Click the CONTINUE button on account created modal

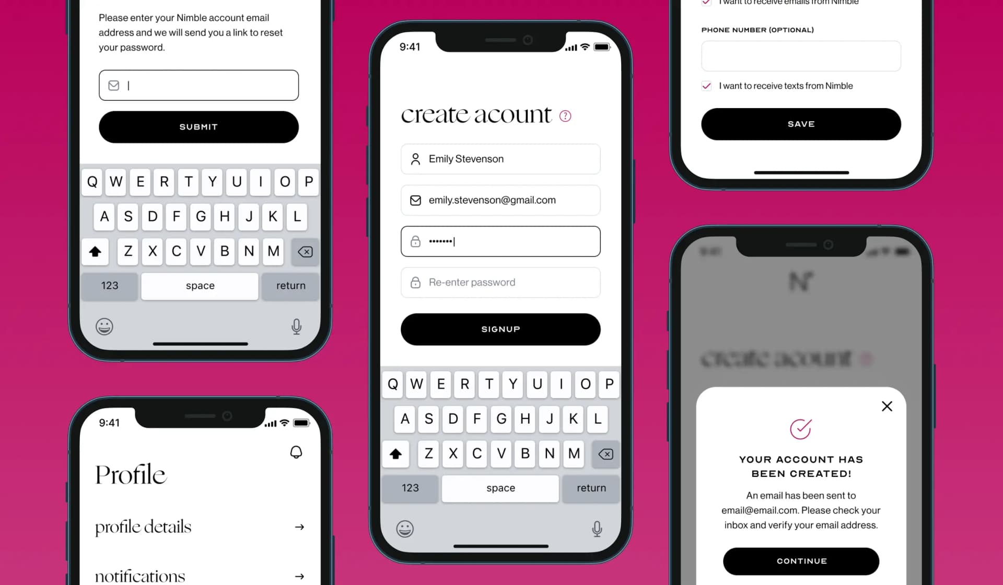(x=801, y=561)
